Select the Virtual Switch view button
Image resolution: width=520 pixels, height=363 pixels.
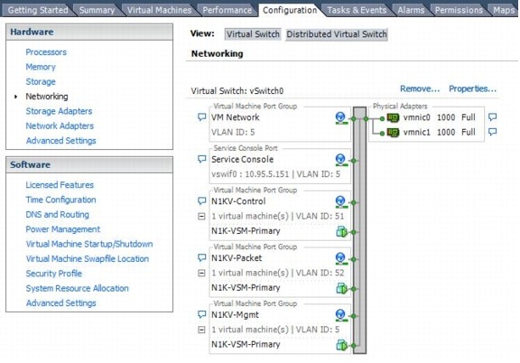point(253,34)
